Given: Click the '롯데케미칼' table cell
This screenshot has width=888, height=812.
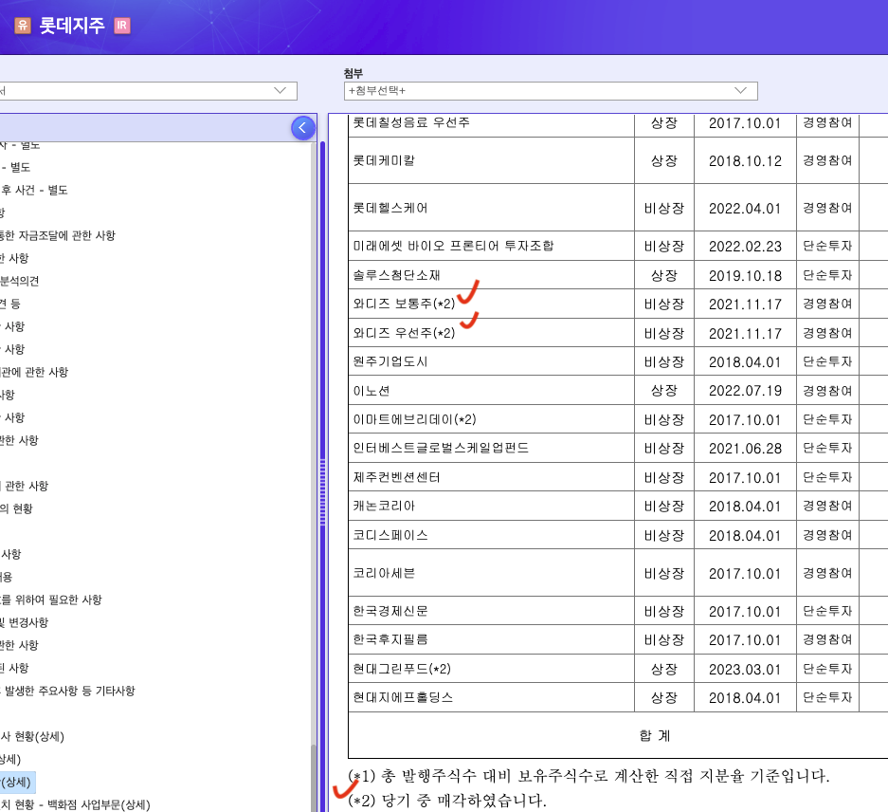Looking at the screenshot, I should pos(491,160).
